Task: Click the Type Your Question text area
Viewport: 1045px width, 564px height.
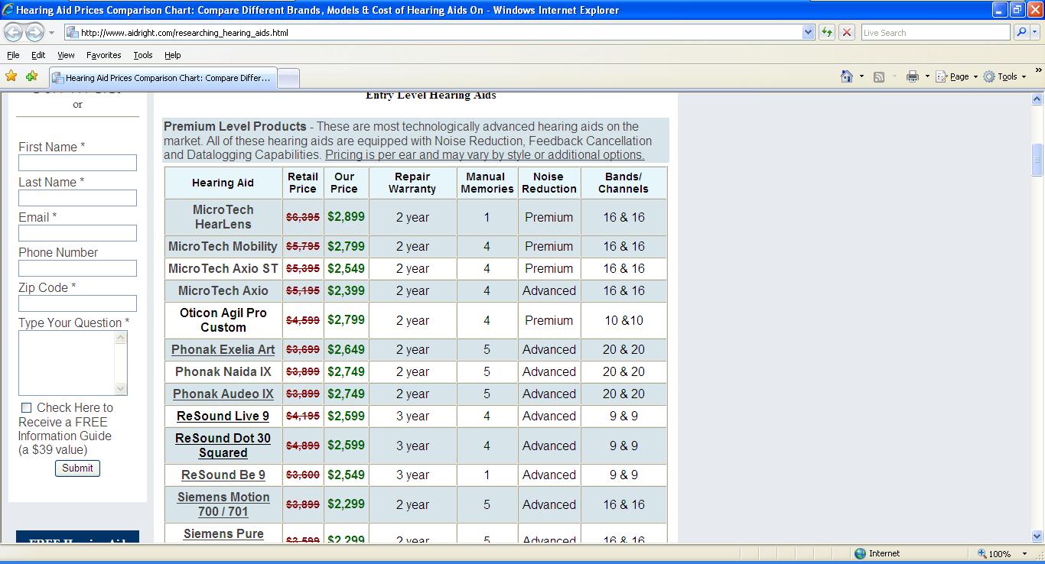Action: click(67, 363)
